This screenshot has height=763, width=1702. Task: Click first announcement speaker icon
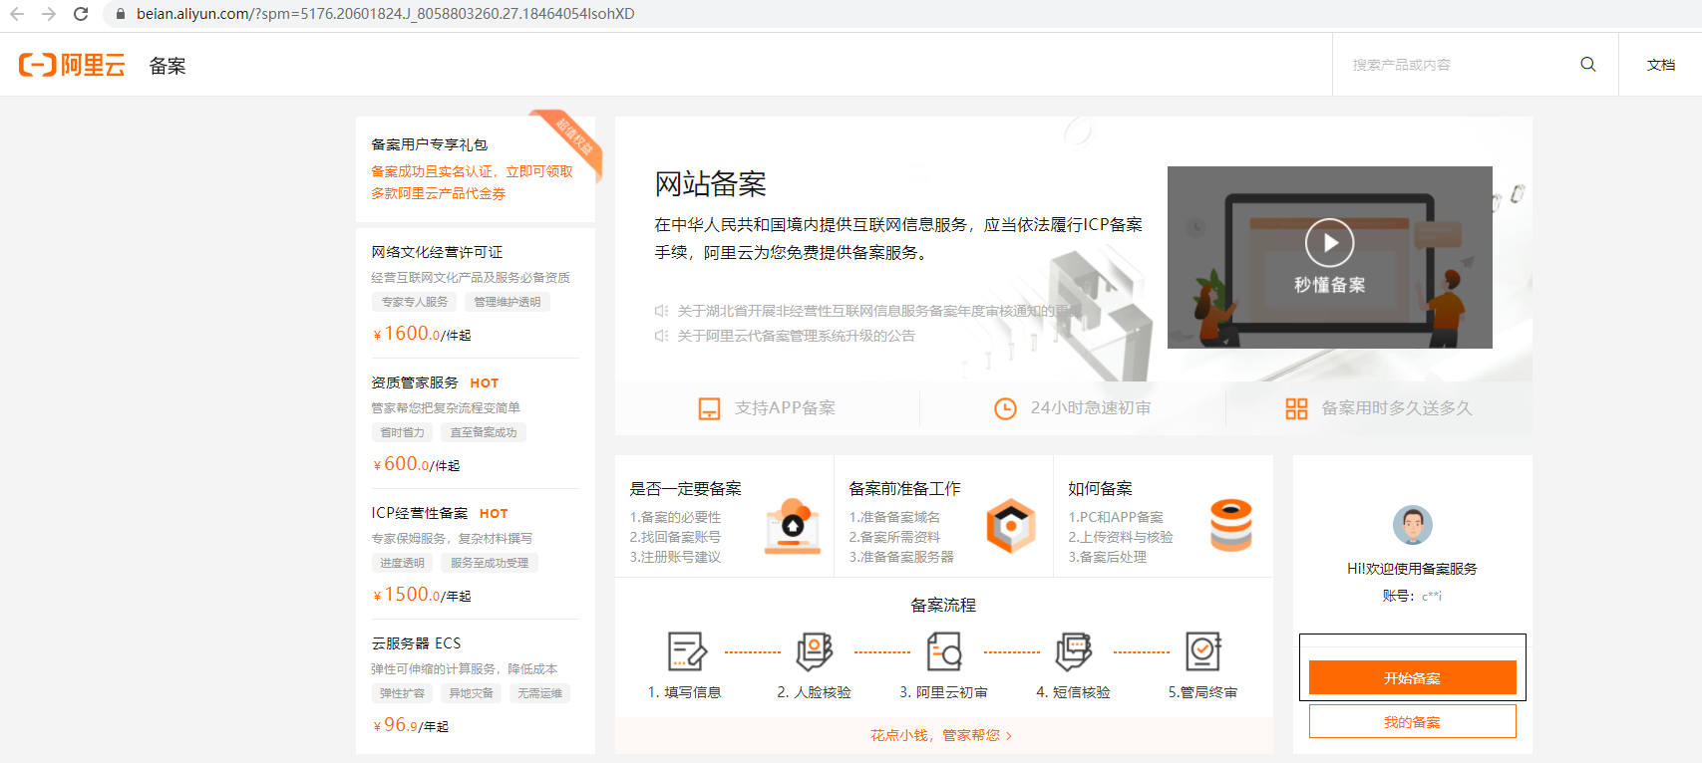click(661, 311)
